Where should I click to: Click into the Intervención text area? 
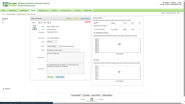coord(65,69)
